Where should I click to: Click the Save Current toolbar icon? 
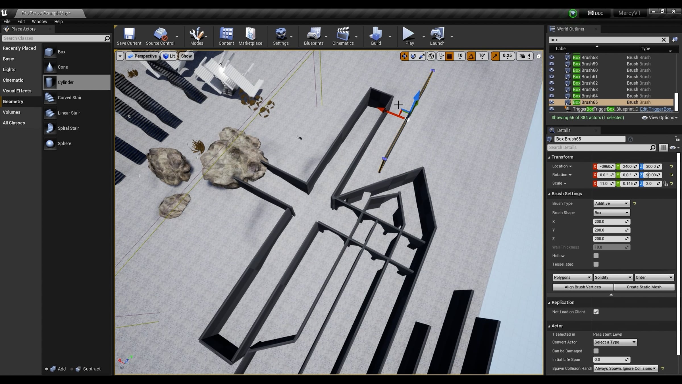129,34
